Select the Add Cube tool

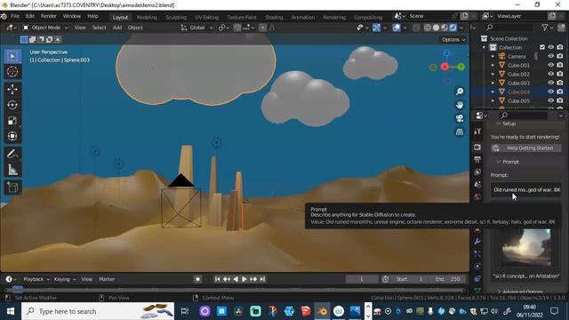click(x=12, y=188)
